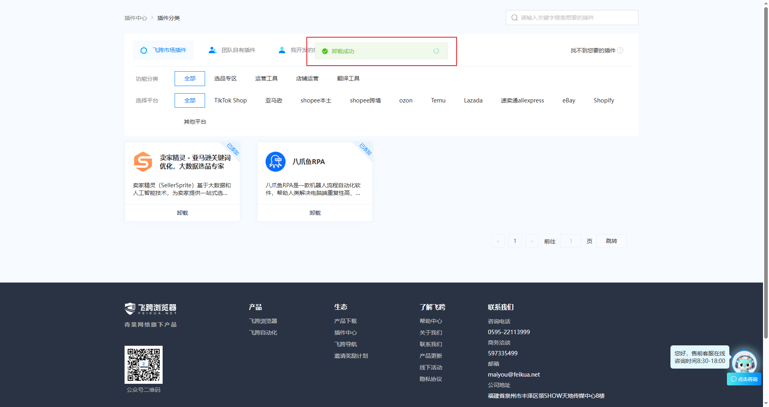This screenshot has width=769, height=407.
Task: Open 线下活动 footer link
Action: [431, 367]
